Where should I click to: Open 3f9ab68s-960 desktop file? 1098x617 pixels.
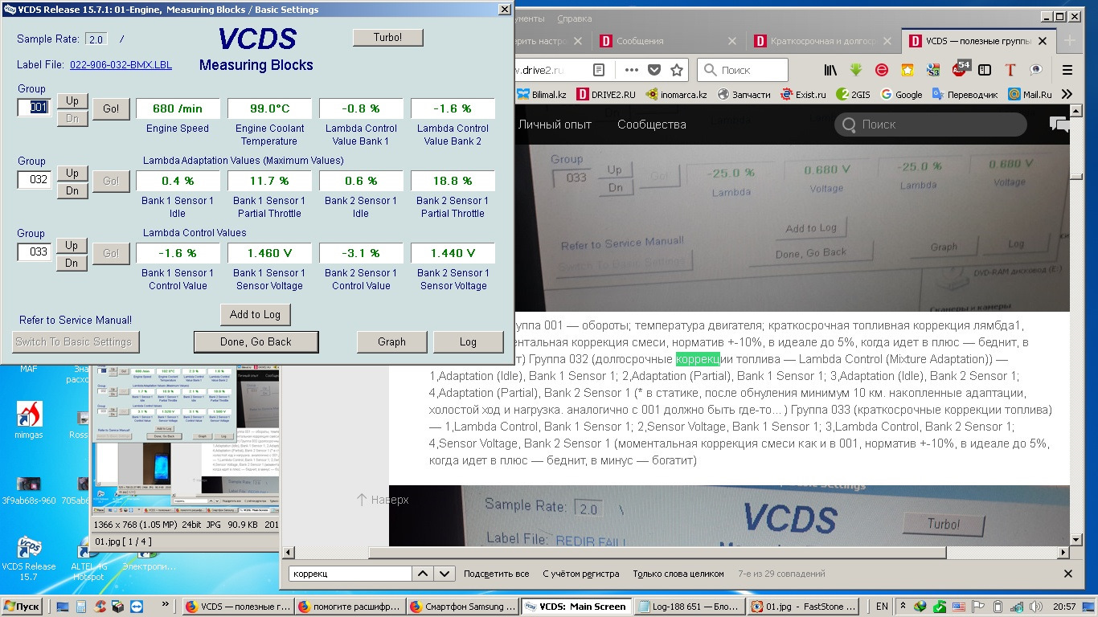click(30, 489)
